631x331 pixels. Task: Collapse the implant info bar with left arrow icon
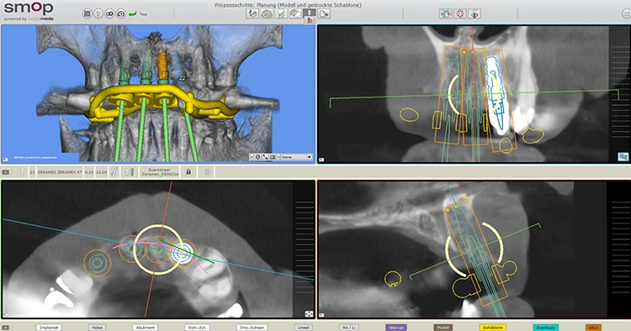coord(6,172)
